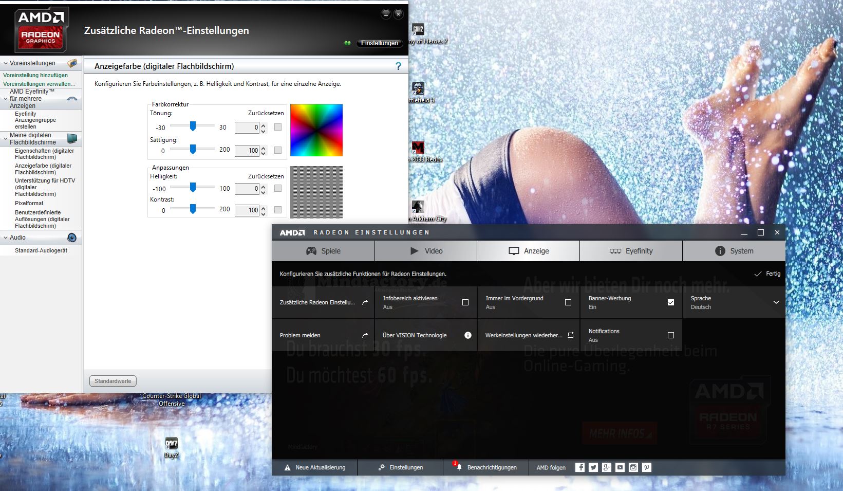
Task: Click the Kontrast slider handle
Action: [193, 209]
